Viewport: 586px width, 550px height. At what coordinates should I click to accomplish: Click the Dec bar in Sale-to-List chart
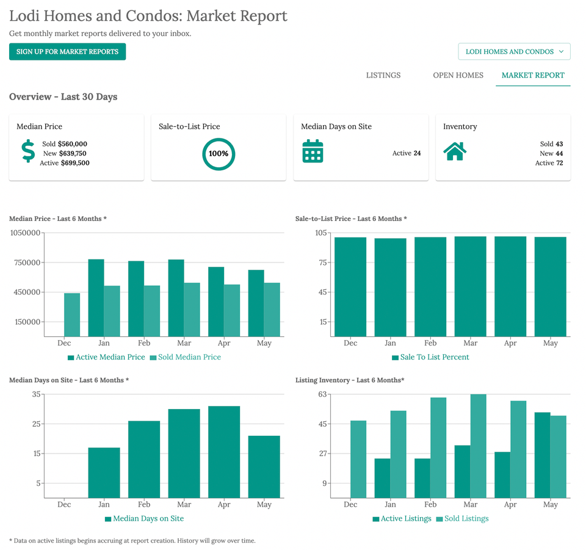(350, 286)
